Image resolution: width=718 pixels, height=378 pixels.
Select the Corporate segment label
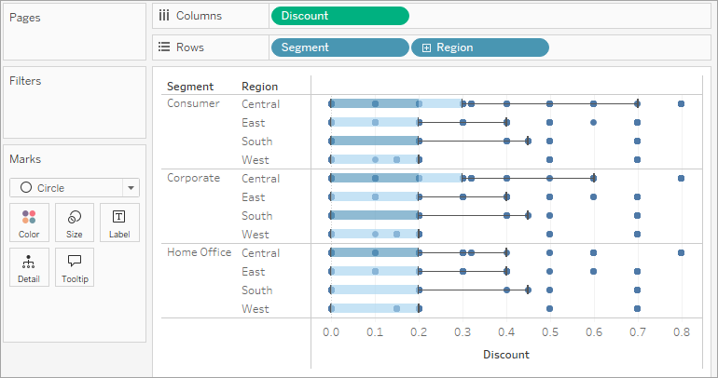coord(193,178)
